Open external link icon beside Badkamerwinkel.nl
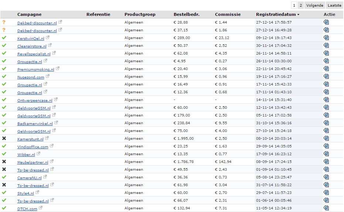Viewport: 344px width, 212px height. (x=56, y=122)
